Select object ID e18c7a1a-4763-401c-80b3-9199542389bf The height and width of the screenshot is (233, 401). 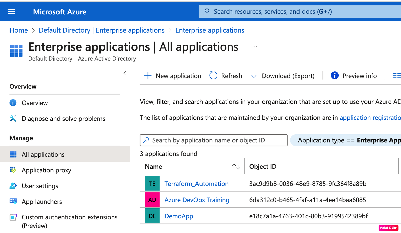[x=308, y=216]
